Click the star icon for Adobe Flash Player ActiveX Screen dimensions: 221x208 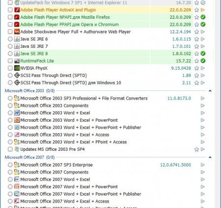[x=196, y=10]
